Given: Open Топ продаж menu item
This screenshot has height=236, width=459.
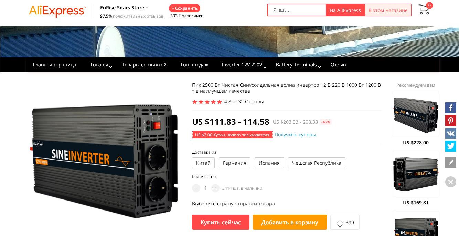Looking at the screenshot, I should [x=194, y=65].
